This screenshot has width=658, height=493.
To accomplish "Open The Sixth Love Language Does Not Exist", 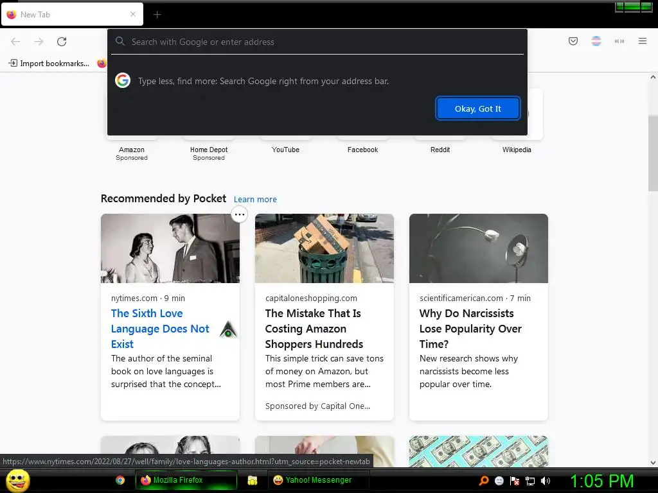I will [x=160, y=329].
